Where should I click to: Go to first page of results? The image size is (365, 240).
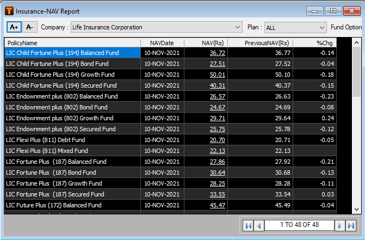tap(248, 225)
